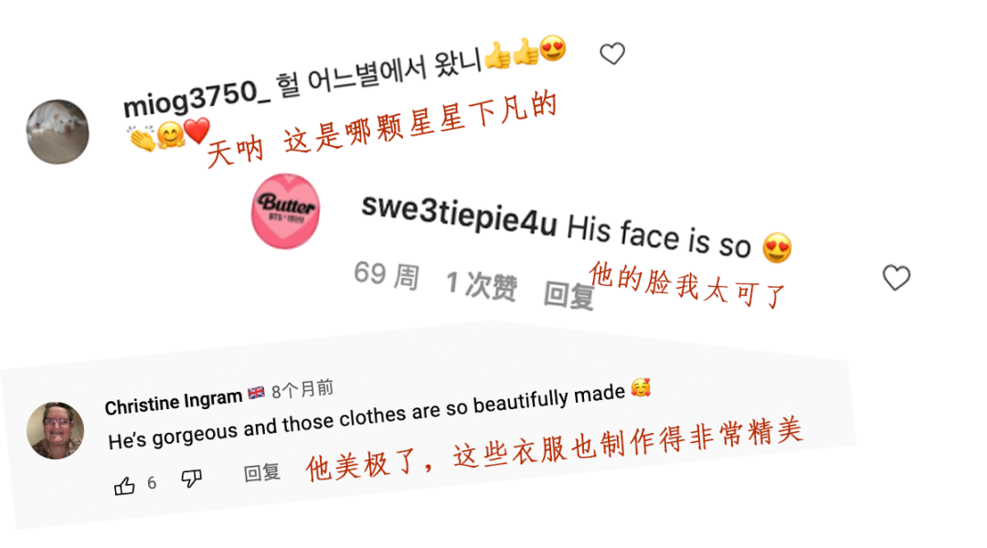This screenshot has width=987, height=548.
Task: Like miog3750_ comment with heart icon
Action: (611, 54)
